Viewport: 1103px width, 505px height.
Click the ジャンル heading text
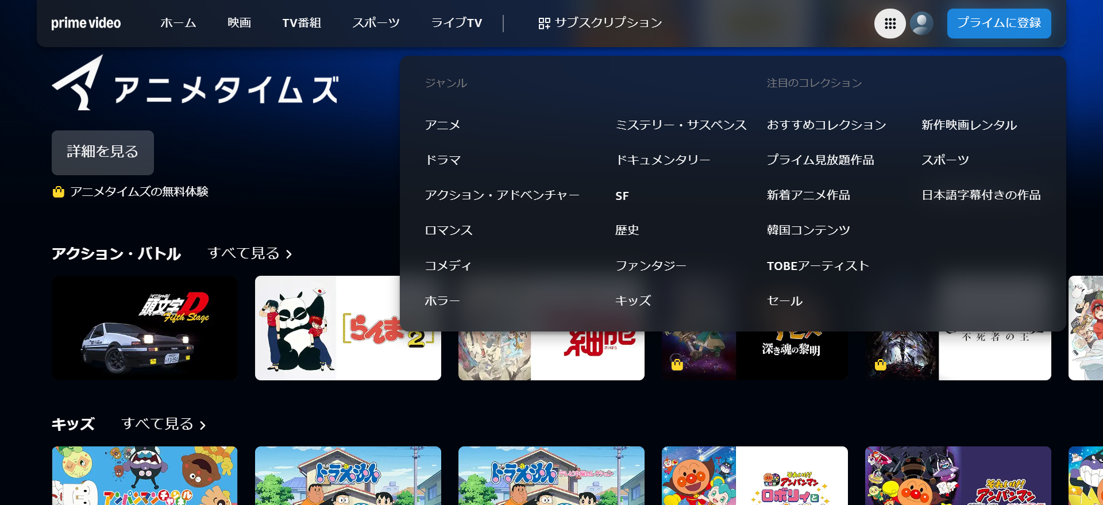[446, 83]
